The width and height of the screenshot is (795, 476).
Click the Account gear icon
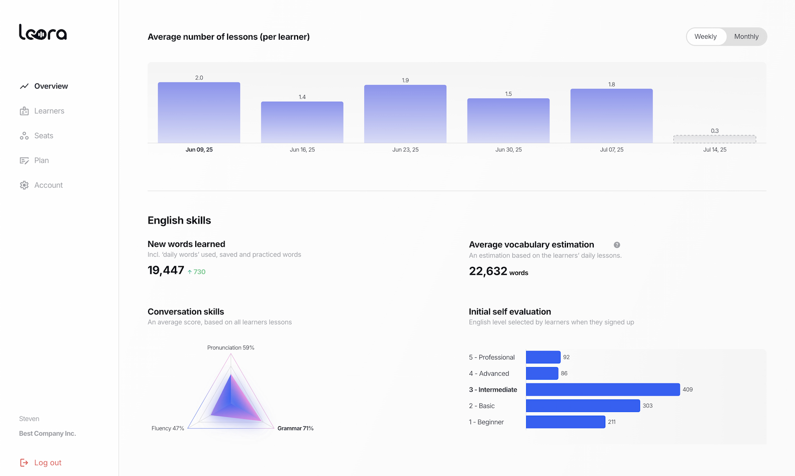click(24, 185)
